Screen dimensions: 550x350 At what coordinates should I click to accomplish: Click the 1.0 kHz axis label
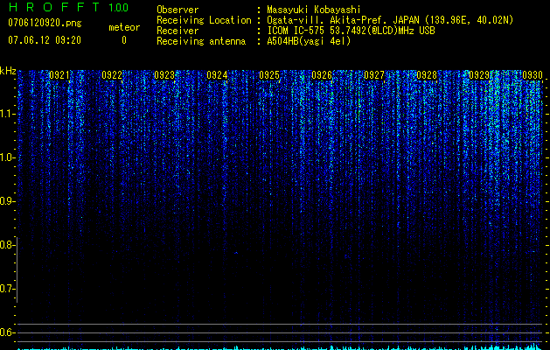[x=7, y=157]
